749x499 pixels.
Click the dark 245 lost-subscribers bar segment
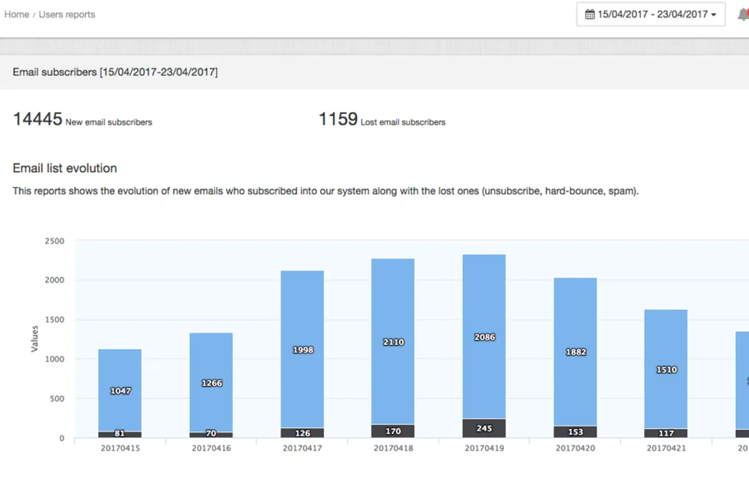click(x=484, y=429)
